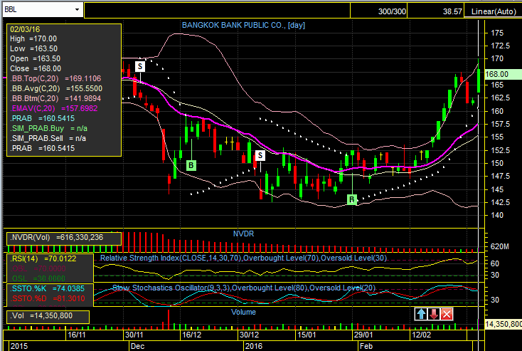
Task: Click the .SSTO.%D =81.3010 label
Action: pyautogui.click(x=48, y=298)
